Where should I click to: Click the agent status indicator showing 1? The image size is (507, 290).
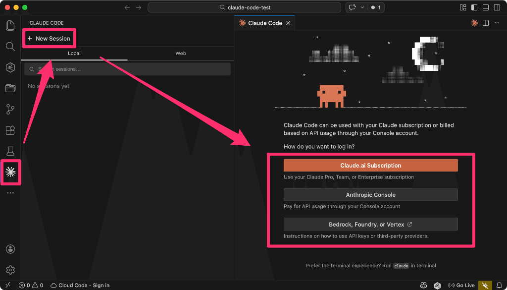(376, 7)
